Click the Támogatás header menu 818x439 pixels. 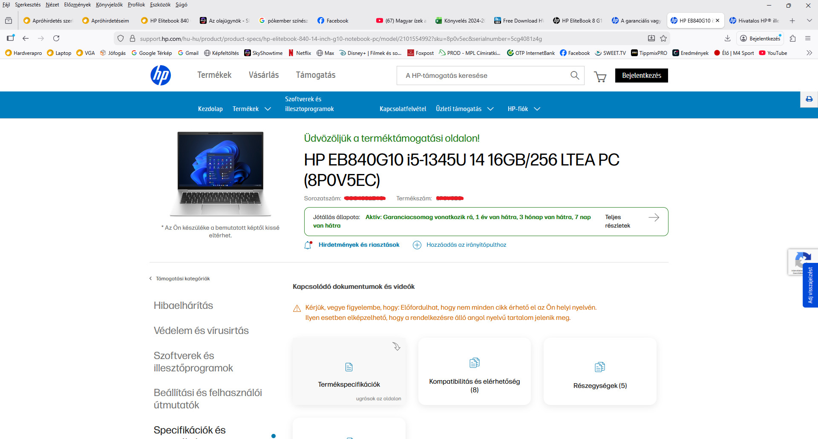coord(316,75)
